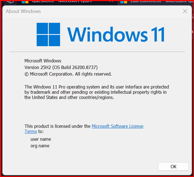Click the large 'Windows 11' wordmark

(116, 34)
